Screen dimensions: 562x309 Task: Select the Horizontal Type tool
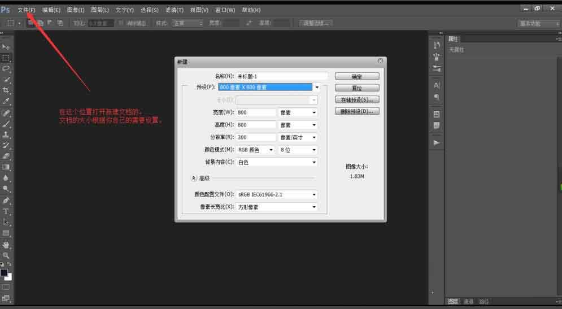pos(6,211)
